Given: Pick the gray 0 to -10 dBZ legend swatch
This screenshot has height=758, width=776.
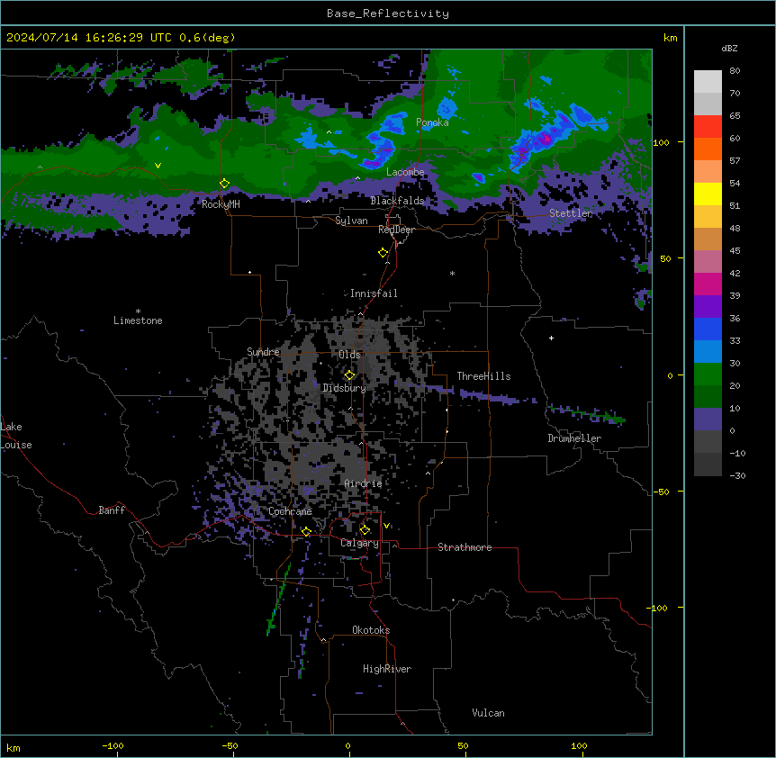Looking at the screenshot, I should pos(708,442).
